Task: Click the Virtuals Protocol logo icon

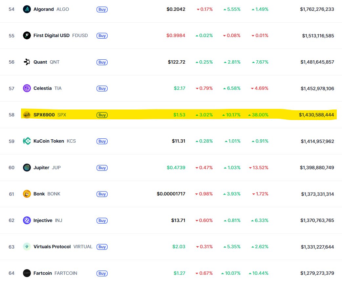Action: click(27, 247)
